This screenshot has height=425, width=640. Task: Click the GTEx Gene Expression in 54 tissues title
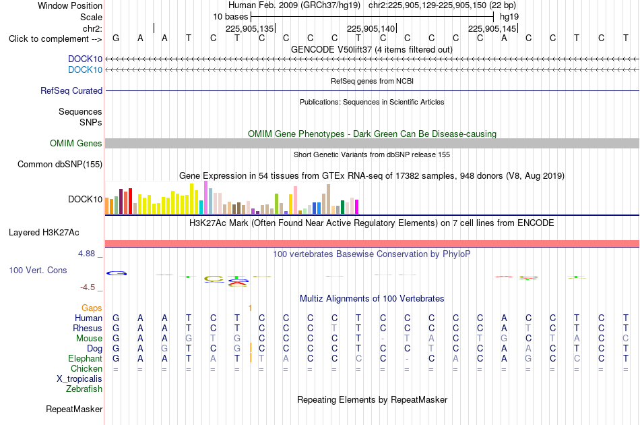(372, 175)
